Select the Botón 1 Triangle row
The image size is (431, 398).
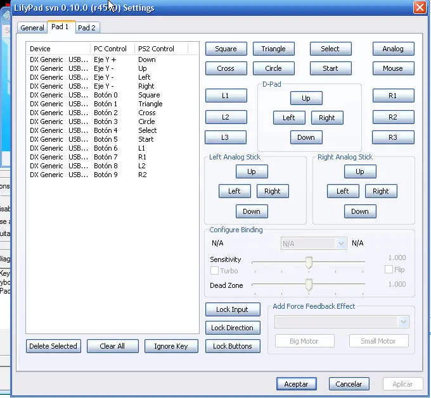tap(112, 104)
